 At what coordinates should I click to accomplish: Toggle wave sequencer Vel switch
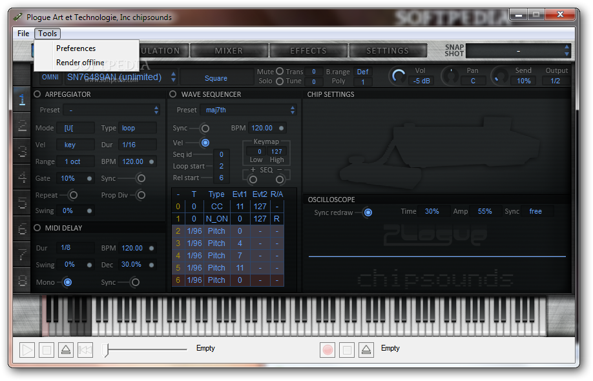205,143
